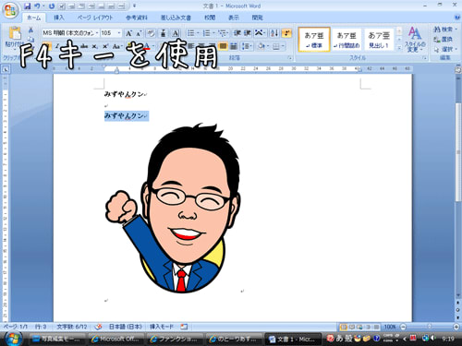Increase font size with the grow font icon

128,33
